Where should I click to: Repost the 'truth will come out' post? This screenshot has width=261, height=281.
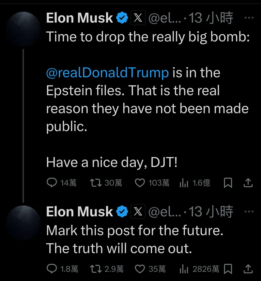click(96, 269)
